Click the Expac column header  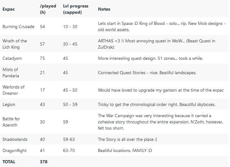8,9
